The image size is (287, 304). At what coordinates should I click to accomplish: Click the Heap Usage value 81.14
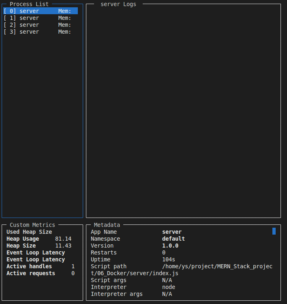[63, 239]
